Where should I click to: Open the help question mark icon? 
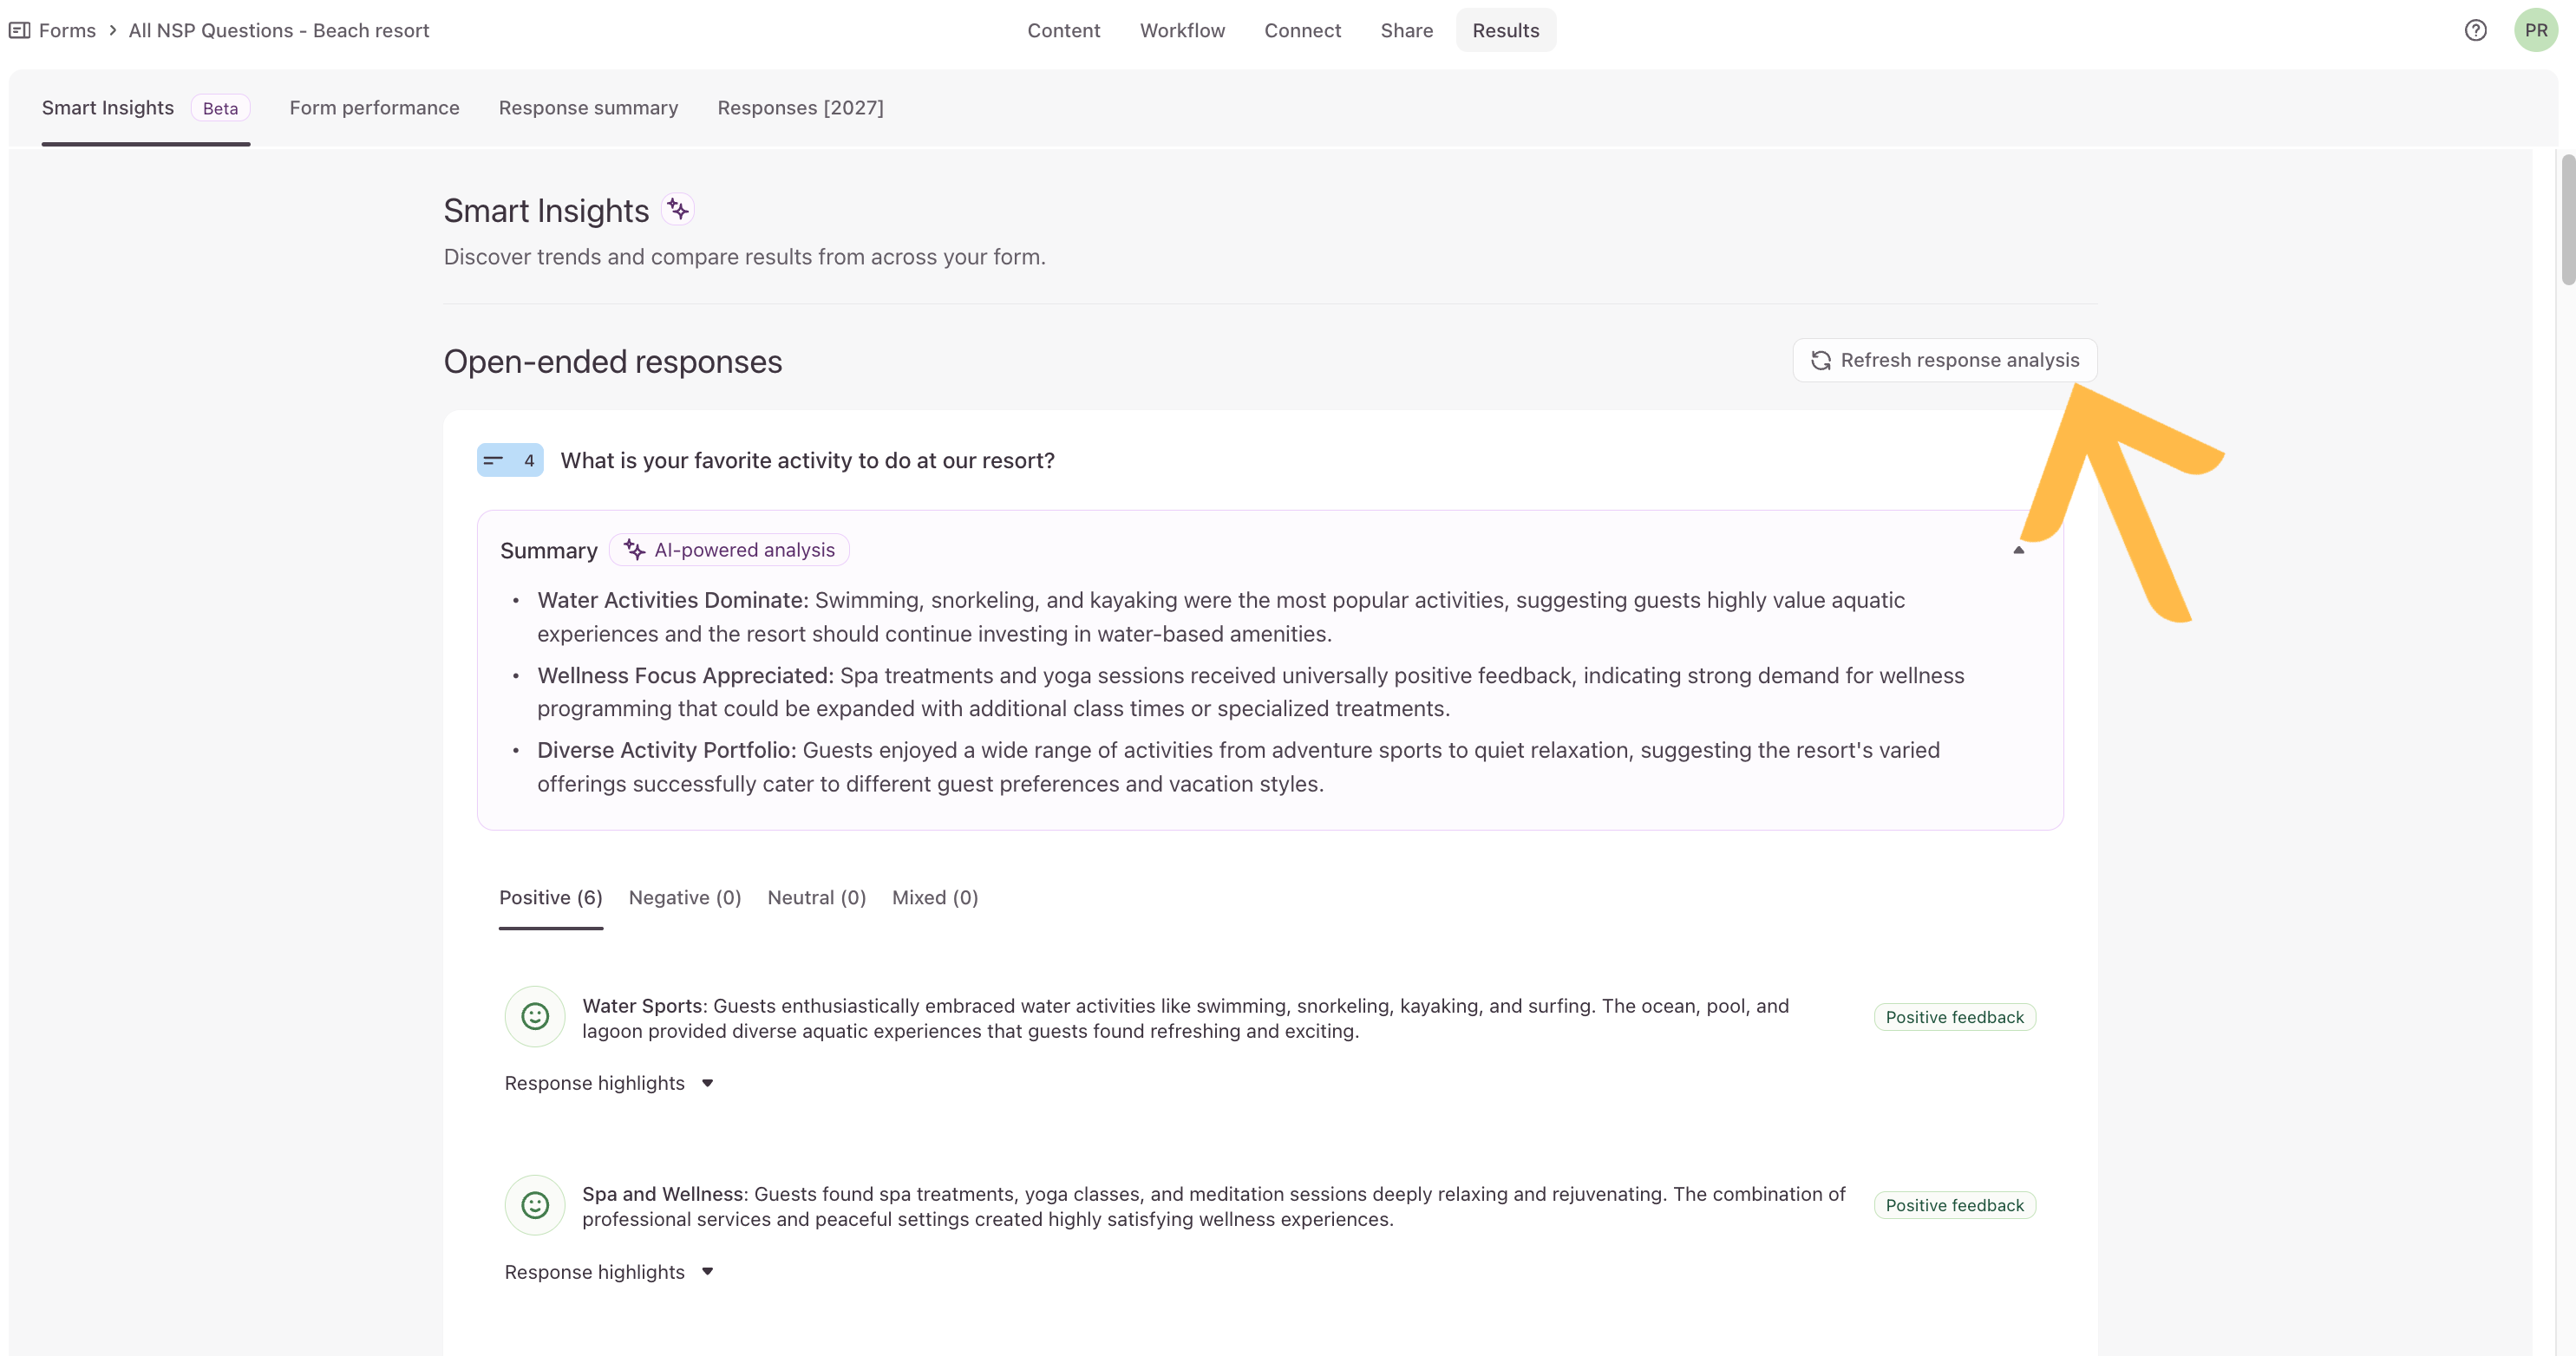2475,30
